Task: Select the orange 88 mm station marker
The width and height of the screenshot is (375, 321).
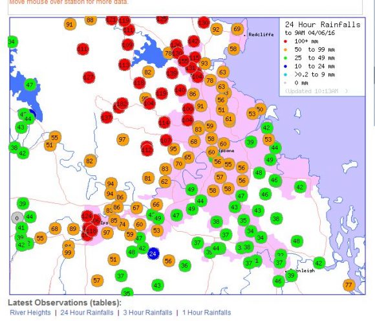Action: click(91, 20)
